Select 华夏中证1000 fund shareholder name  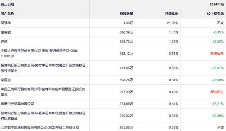click(43, 116)
